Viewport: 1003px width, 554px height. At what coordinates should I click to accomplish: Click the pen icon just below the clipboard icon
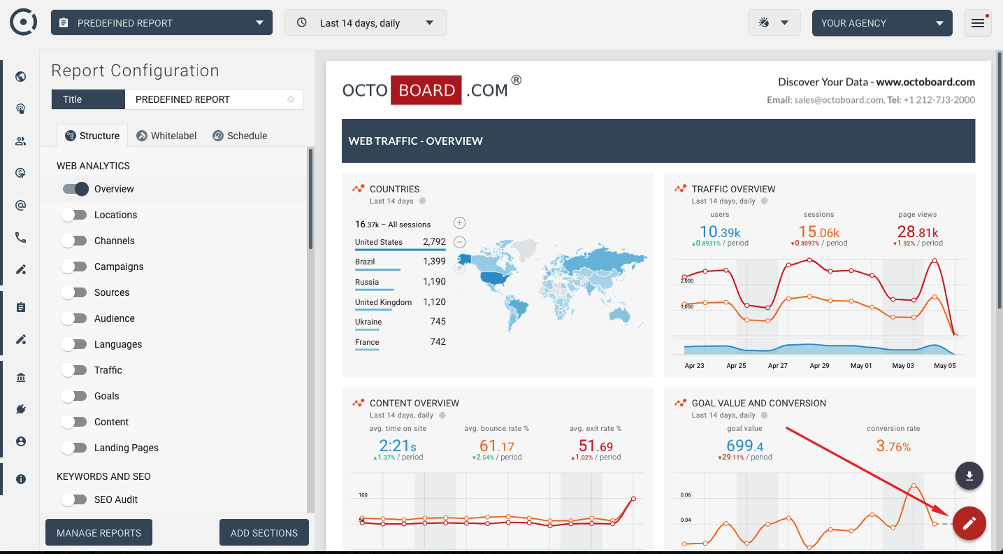pyautogui.click(x=20, y=340)
